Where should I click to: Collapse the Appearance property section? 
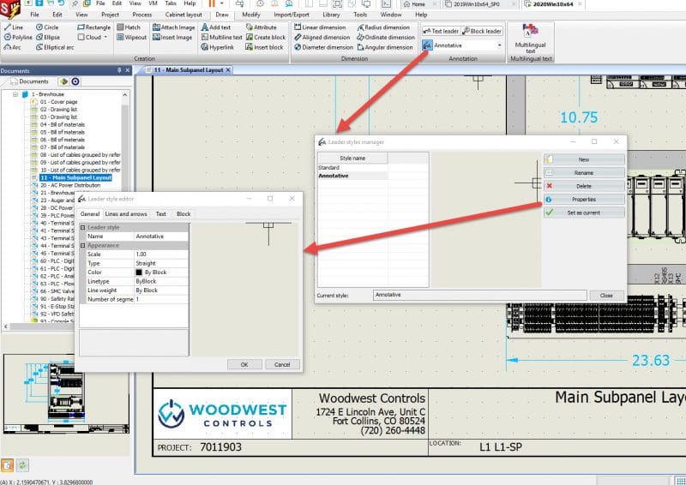(x=82, y=245)
